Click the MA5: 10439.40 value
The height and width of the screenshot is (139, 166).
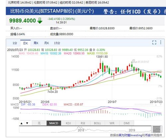[29, 53]
